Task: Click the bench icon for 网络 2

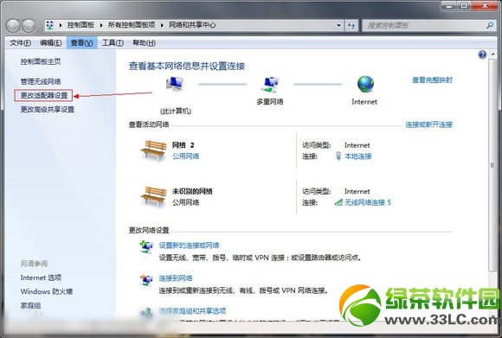Action: 153,150
